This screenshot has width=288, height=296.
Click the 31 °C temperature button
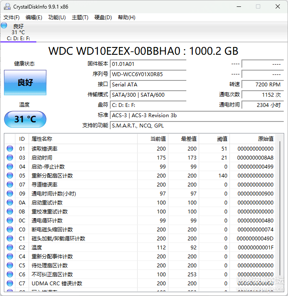coord(25,119)
